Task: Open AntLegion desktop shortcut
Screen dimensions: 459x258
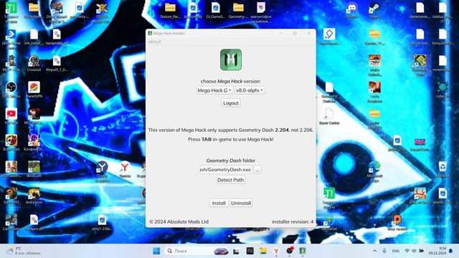Action: tap(34, 196)
